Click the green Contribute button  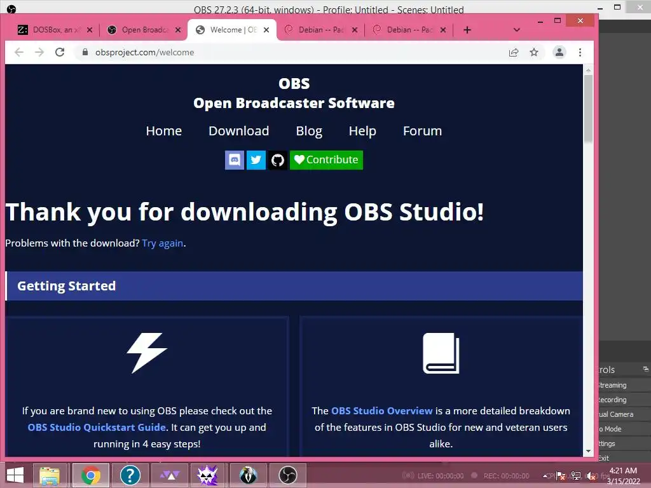coord(326,159)
